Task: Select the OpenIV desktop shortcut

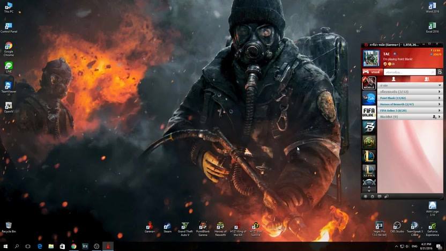Action: [9, 107]
